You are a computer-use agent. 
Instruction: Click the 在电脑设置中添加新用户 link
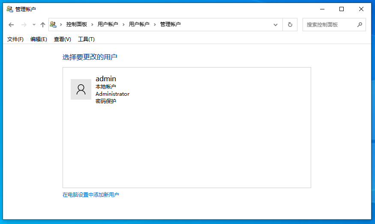[91, 195]
